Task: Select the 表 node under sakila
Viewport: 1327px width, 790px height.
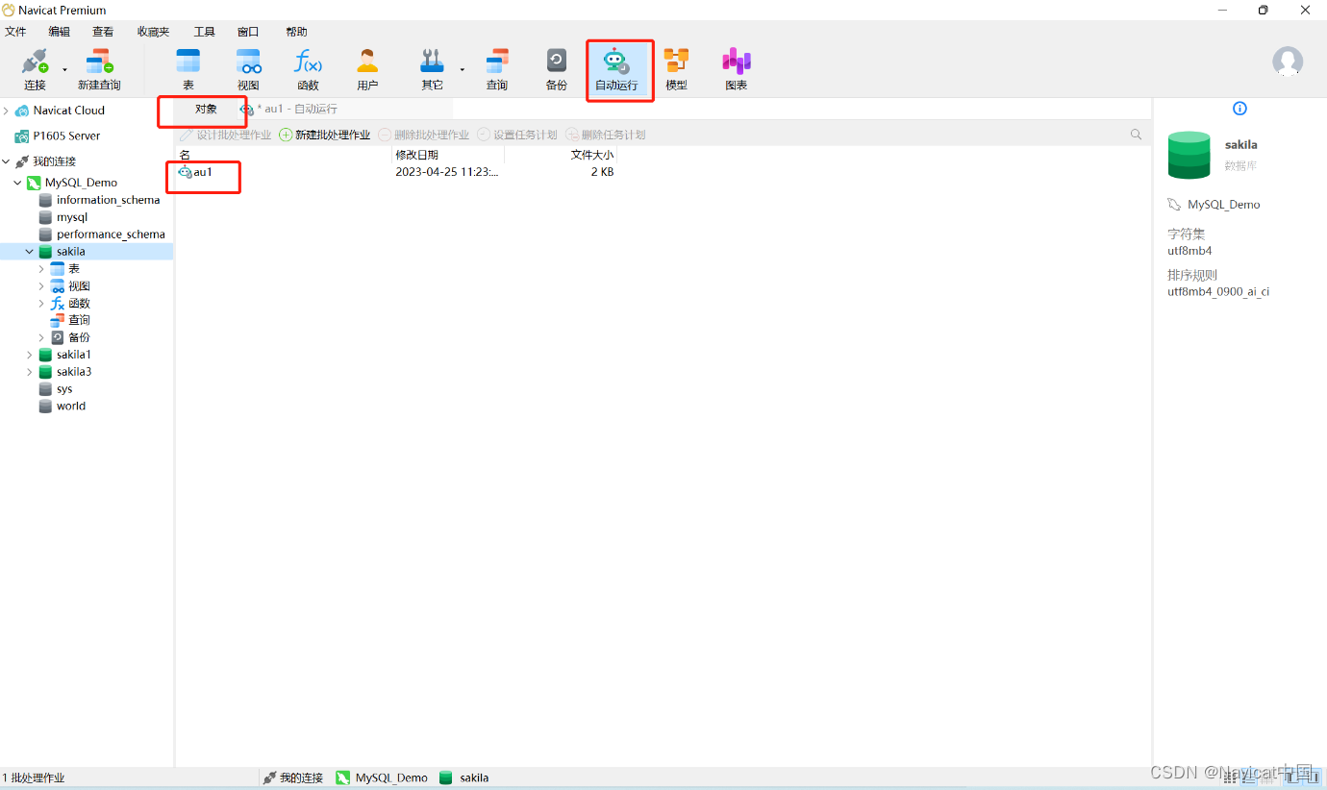Action: [74, 269]
